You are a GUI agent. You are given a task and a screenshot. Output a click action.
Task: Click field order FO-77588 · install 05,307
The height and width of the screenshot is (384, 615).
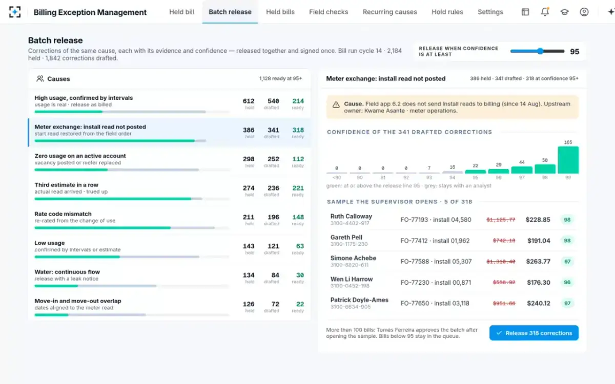[x=436, y=262]
